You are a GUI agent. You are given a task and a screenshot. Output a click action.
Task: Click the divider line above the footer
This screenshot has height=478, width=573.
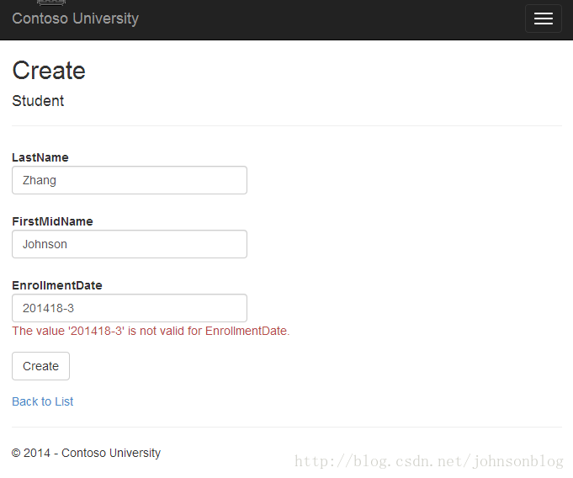tap(287, 427)
